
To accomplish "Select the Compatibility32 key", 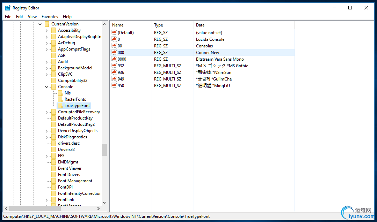I will click(x=73, y=81).
